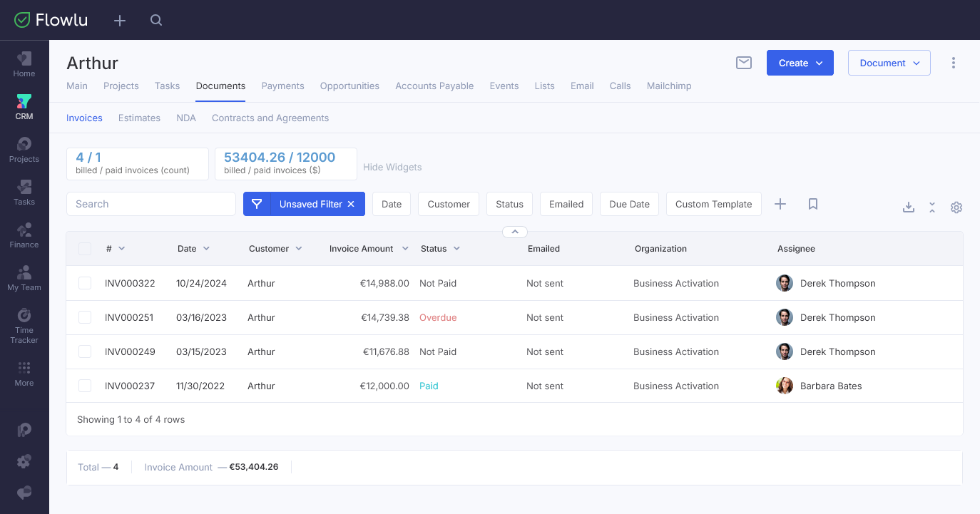Remove the Unsaved Filter with its X
This screenshot has height=514, width=980.
pos(351,204)
